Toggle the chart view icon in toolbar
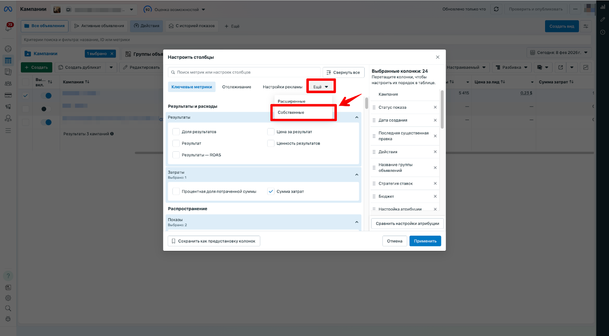The height and width of the screenshot is (336, 609). coord(586,67)
